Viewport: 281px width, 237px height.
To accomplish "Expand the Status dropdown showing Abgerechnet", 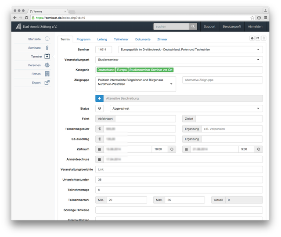I will 258,108.
